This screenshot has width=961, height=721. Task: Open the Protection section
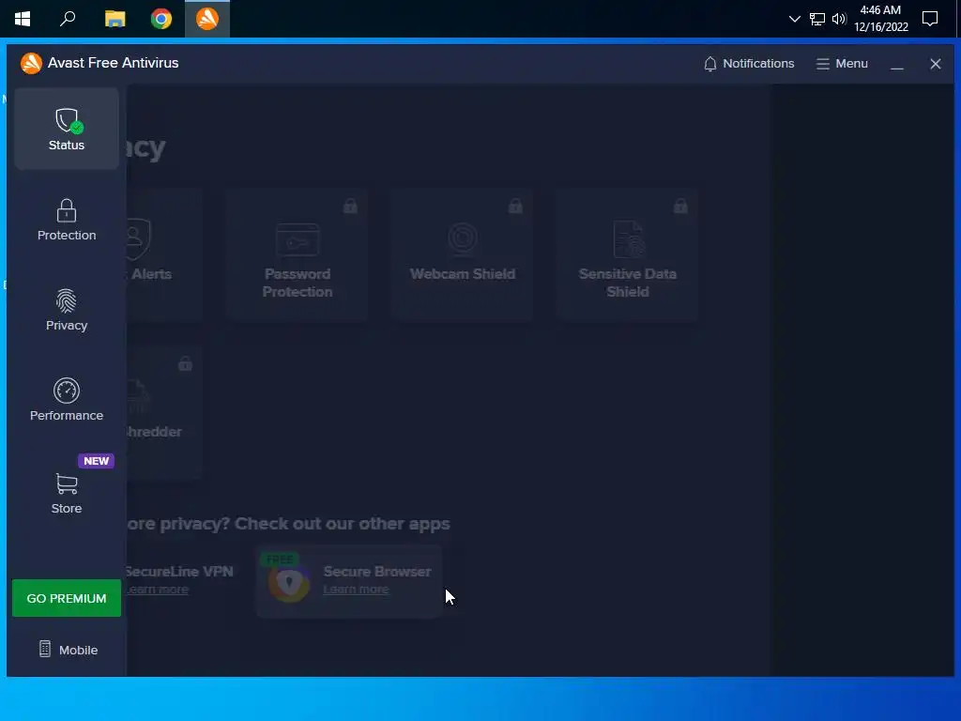click(67, 220)
